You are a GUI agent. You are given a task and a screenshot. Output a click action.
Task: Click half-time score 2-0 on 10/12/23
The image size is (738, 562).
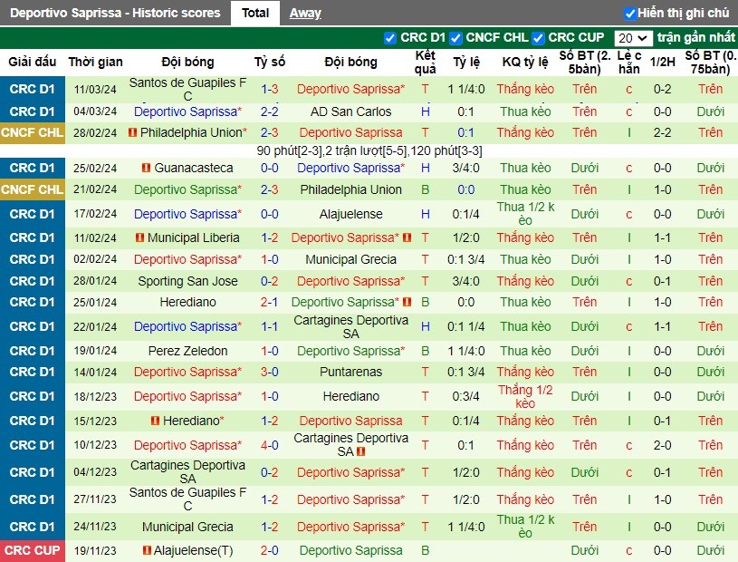[x=662, y=445]
